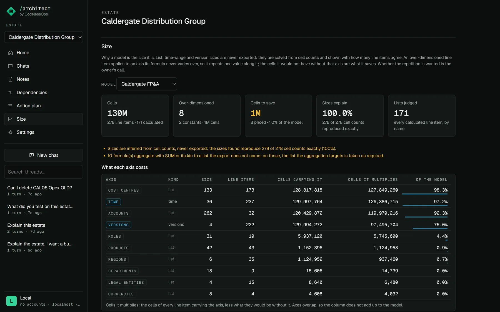Click the PRODUCTS axis tag
Viewport: 500px width, 312px height.
118,248
